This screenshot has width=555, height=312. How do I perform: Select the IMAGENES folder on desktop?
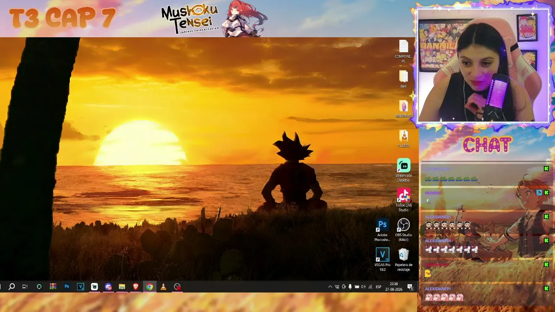pos(403,109)
